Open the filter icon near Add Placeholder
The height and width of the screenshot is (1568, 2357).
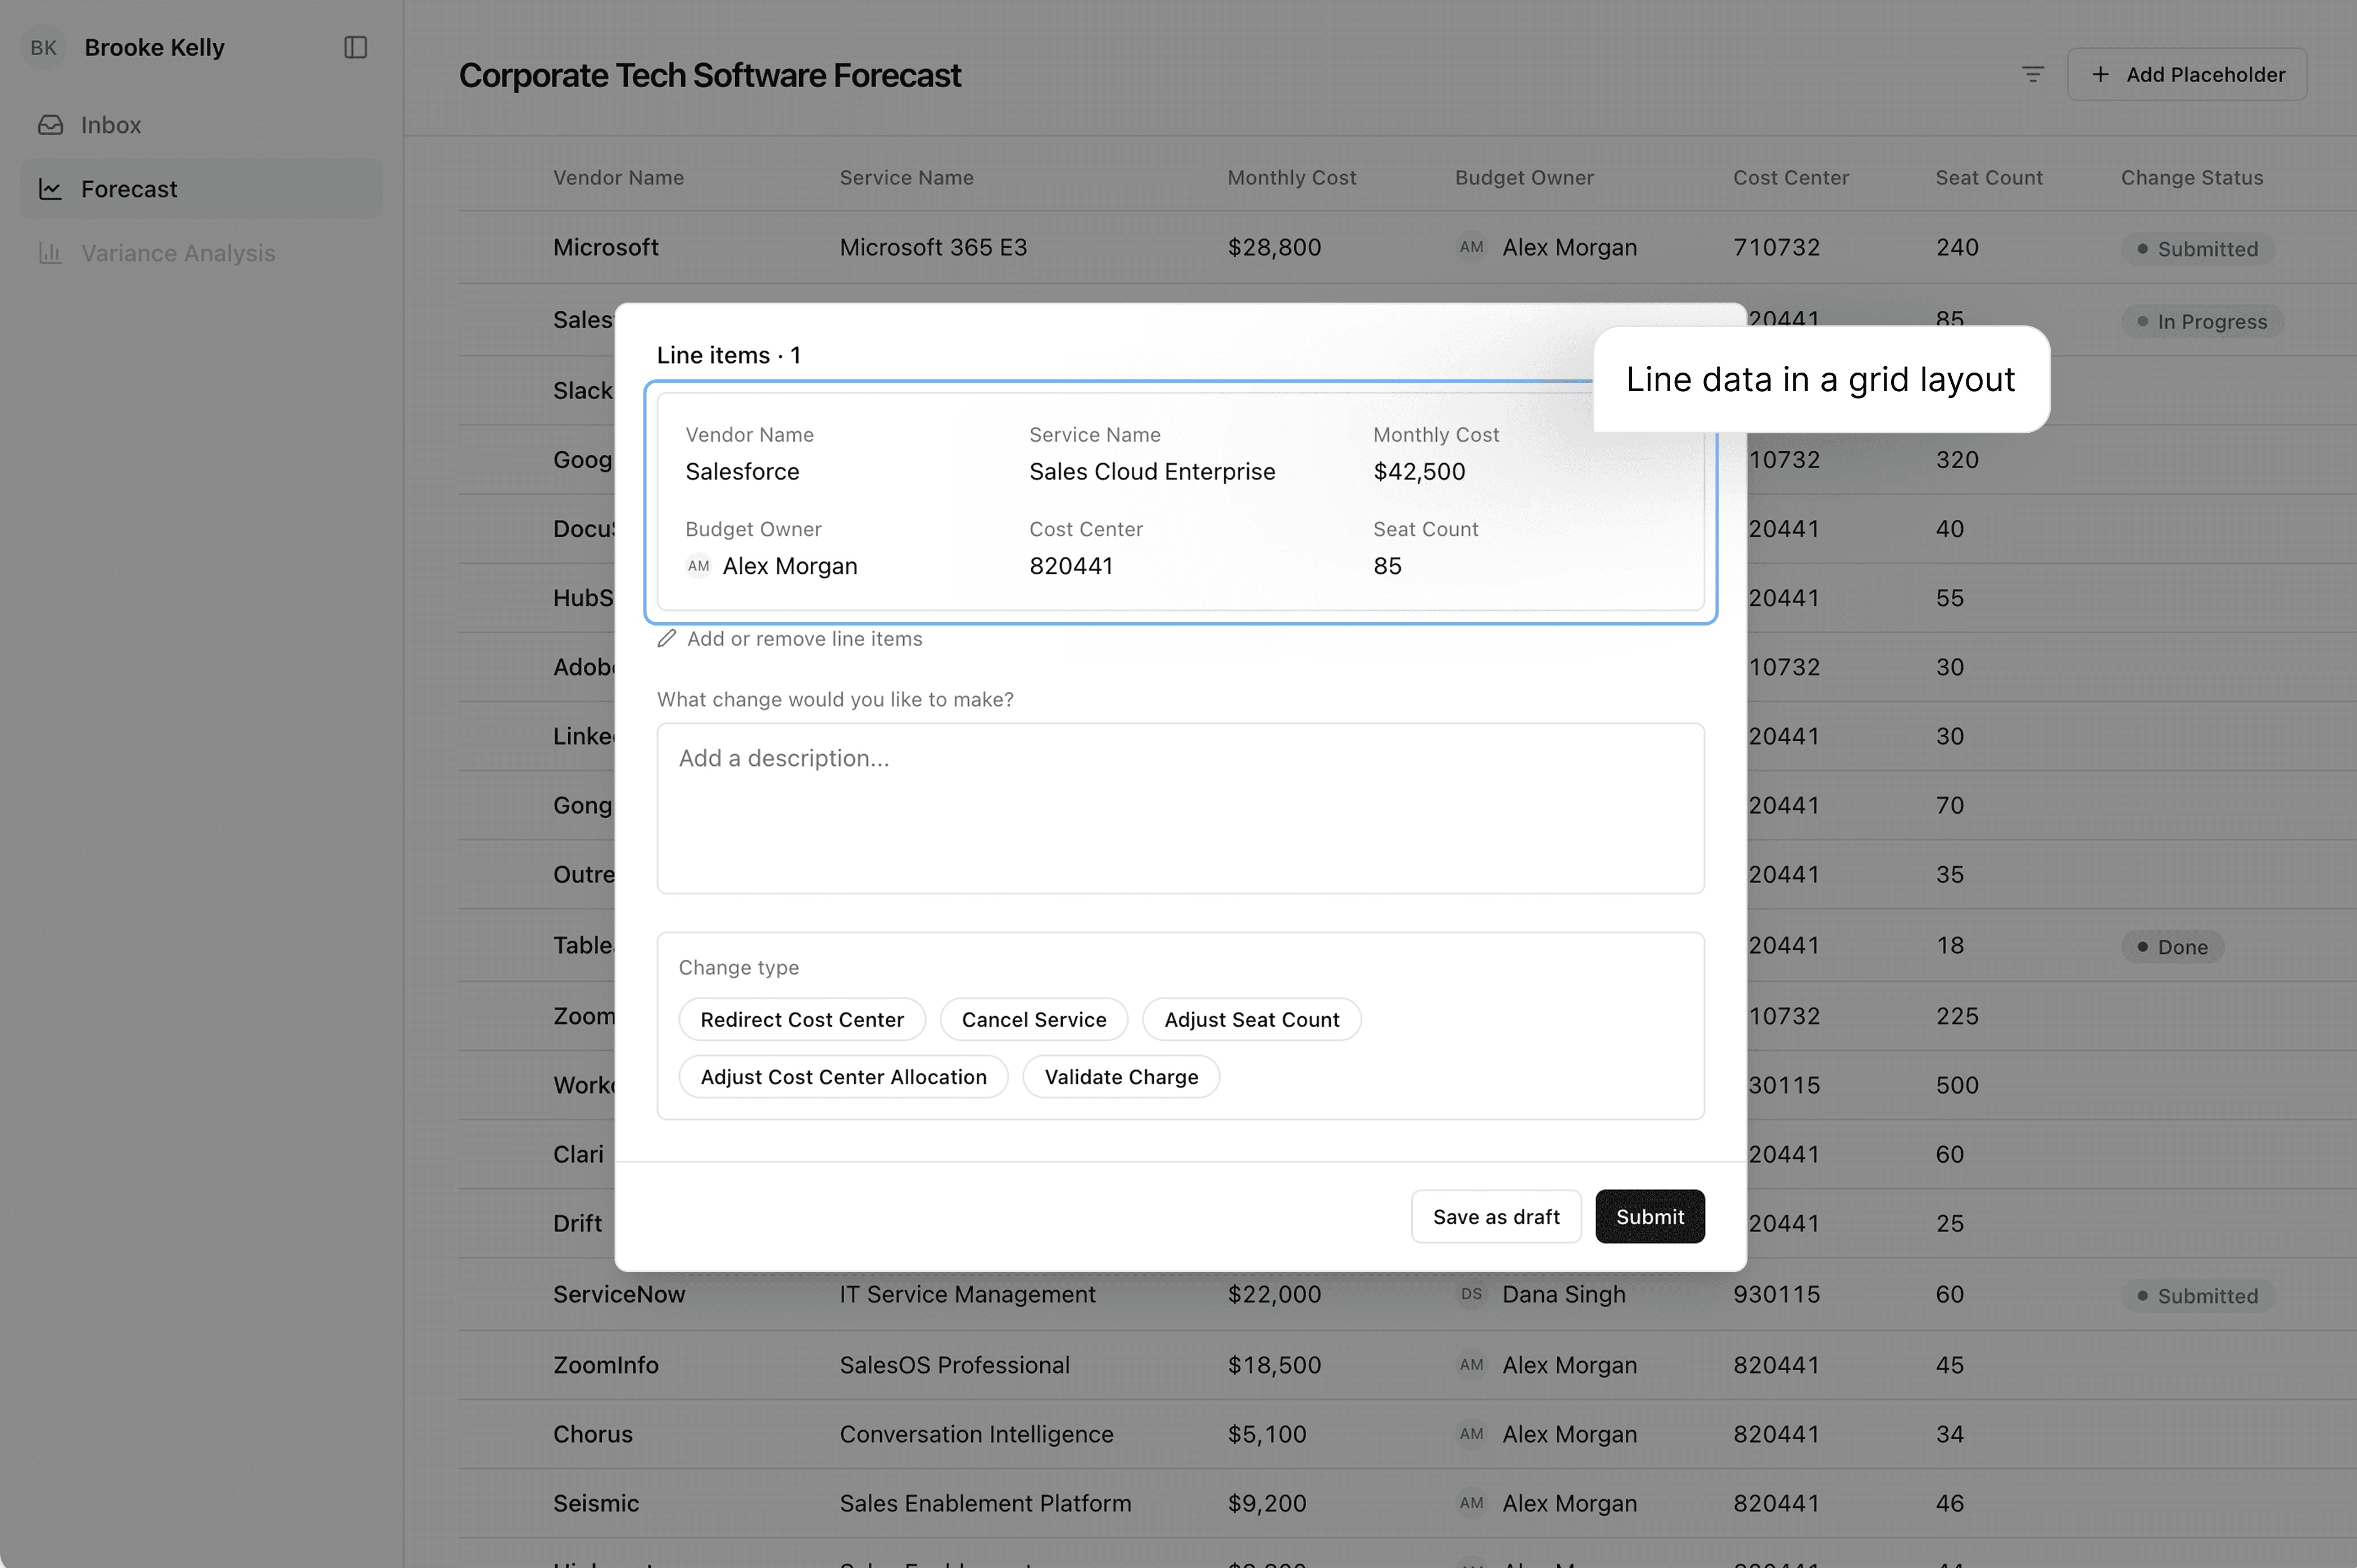click(x=2032, y=74)
